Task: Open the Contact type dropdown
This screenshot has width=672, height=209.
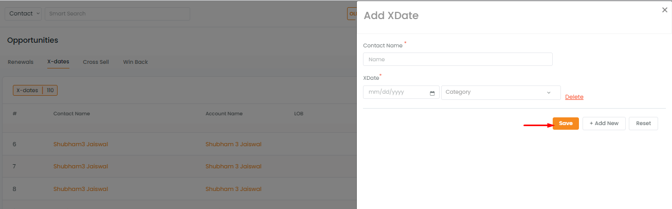Action: pyautogui.click(x=23, y=13)
